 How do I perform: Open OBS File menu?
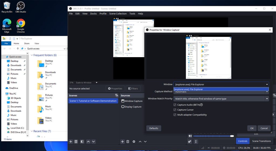[71, 13]
